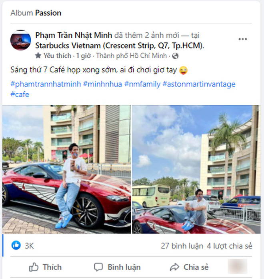
Task: Click the Bình luận speech bubble icon
Action: pyautogui.click(x=98, y=267)
